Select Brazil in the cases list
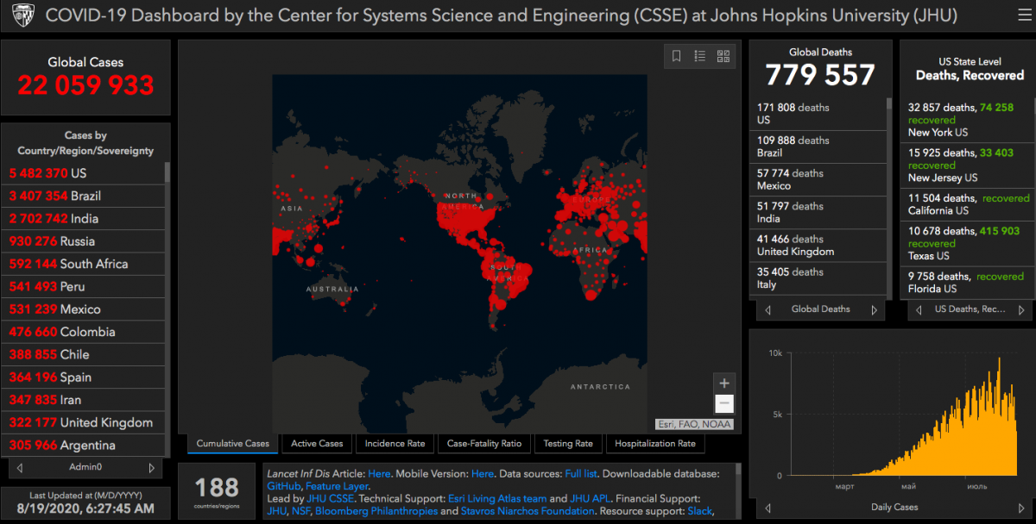Screen dimensions: 1036x524 tap(84, 196)
